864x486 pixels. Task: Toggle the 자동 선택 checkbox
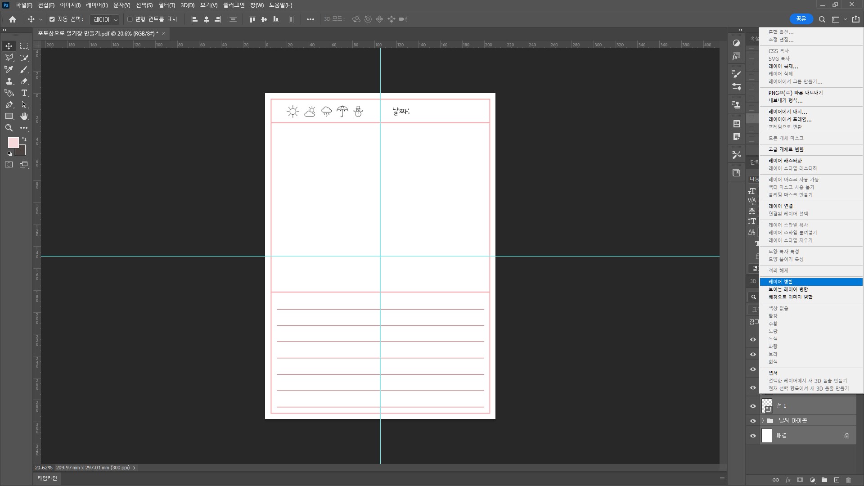(x=52, y=19)
